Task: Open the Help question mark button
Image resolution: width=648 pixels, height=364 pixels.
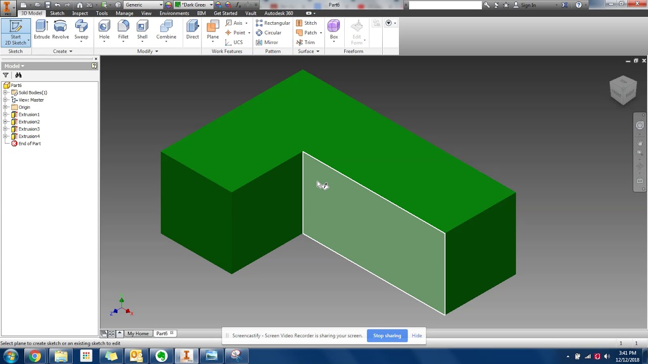Action: coord(579,5)
